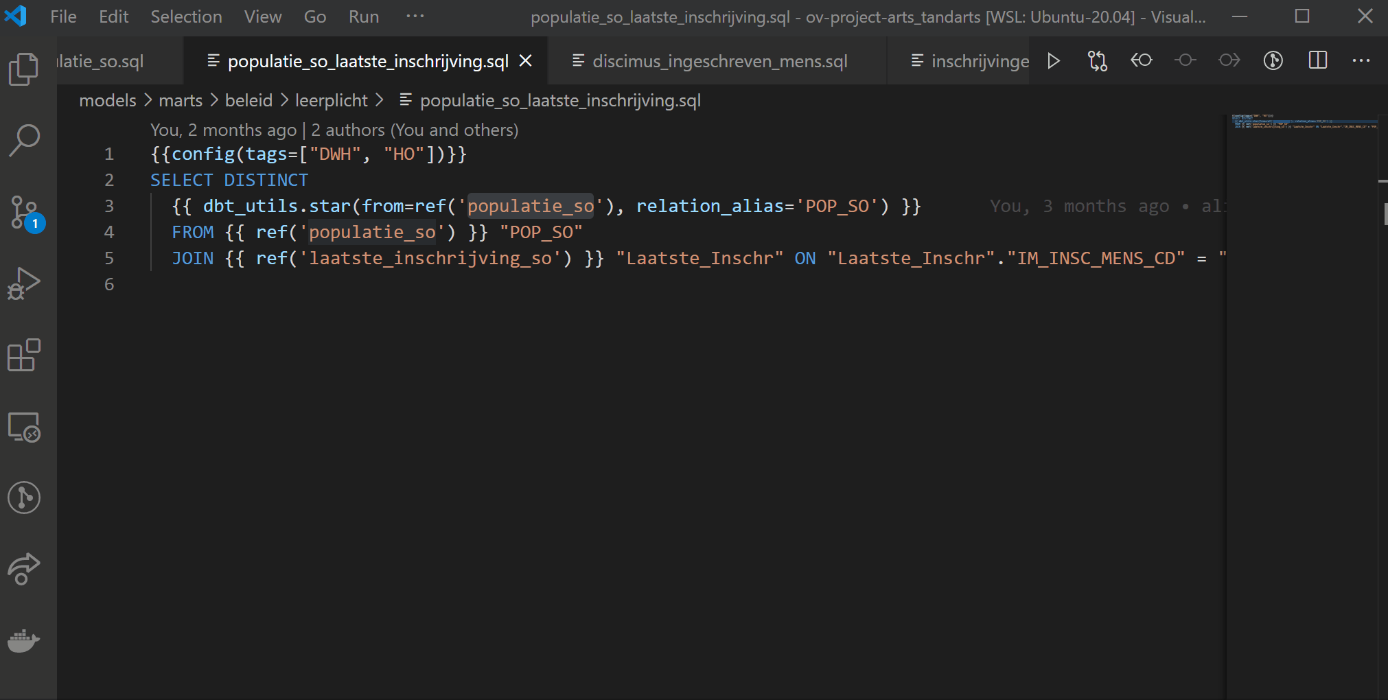1388x700 pixels.
Task: Click the circular git graph icon in editor toolbar
Action: tap(1273, 60)
